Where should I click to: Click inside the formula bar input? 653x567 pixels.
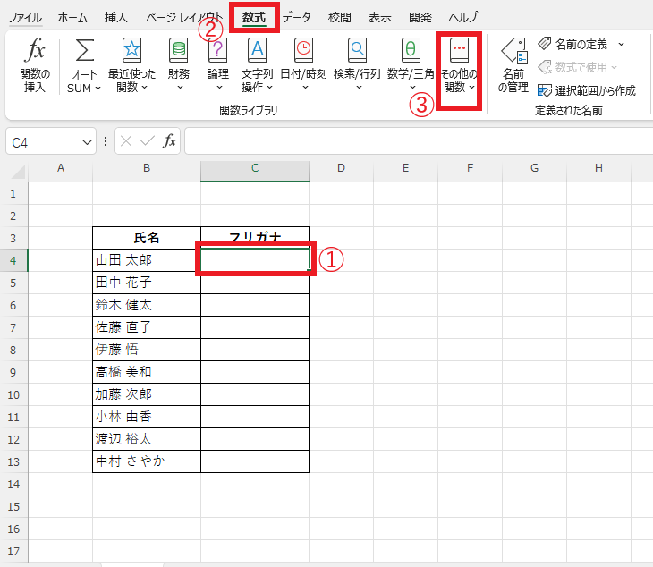point(419,141)
